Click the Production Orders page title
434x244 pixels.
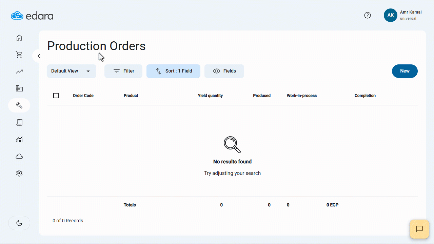[96, 46]
